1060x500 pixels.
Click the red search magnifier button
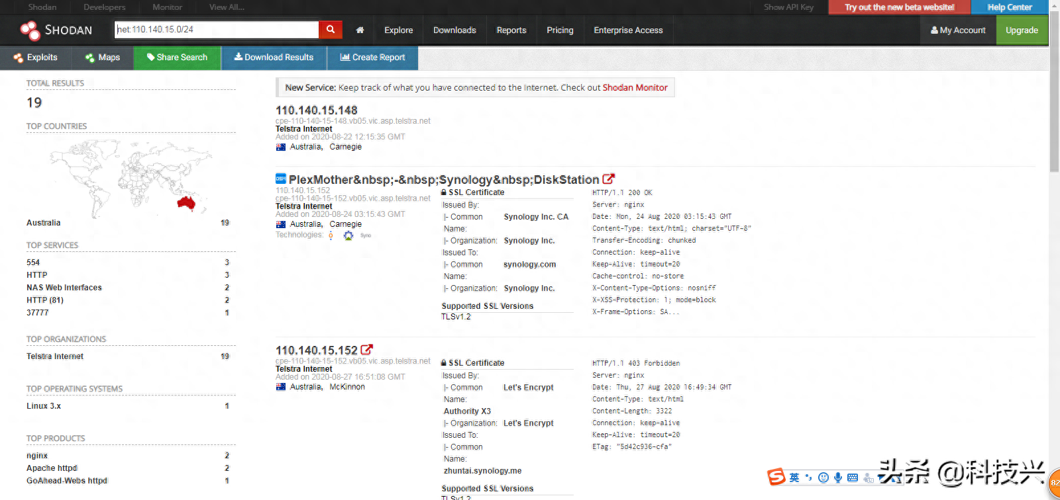pos(330,30)
